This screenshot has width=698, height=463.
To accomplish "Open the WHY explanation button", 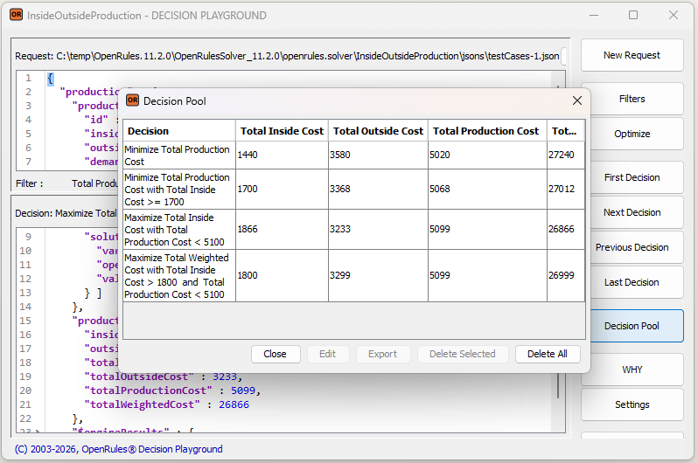I will (x=632, y=370).
